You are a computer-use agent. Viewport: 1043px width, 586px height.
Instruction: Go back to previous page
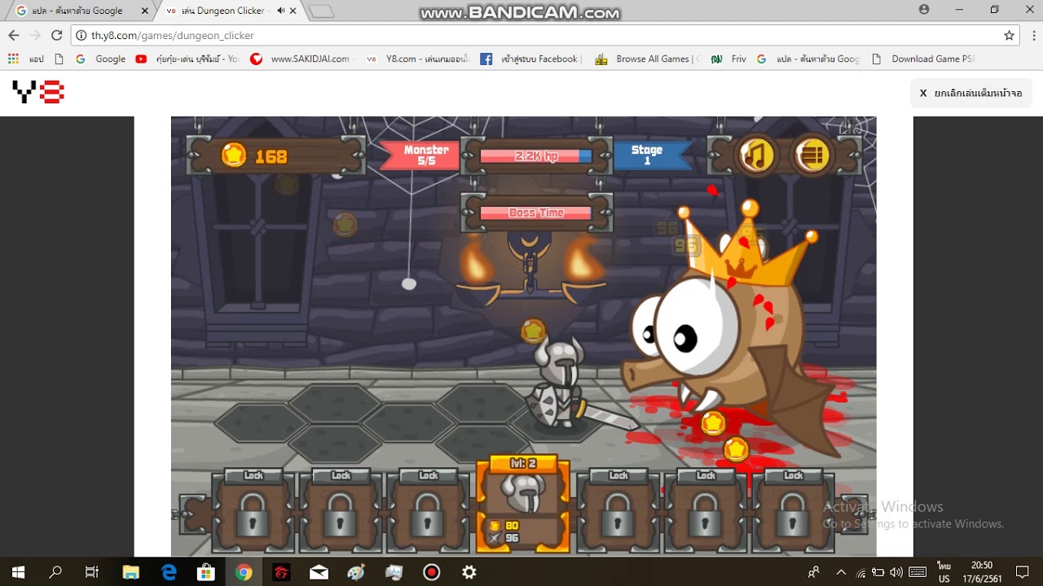pyautogui.click(x=14, y=35)
